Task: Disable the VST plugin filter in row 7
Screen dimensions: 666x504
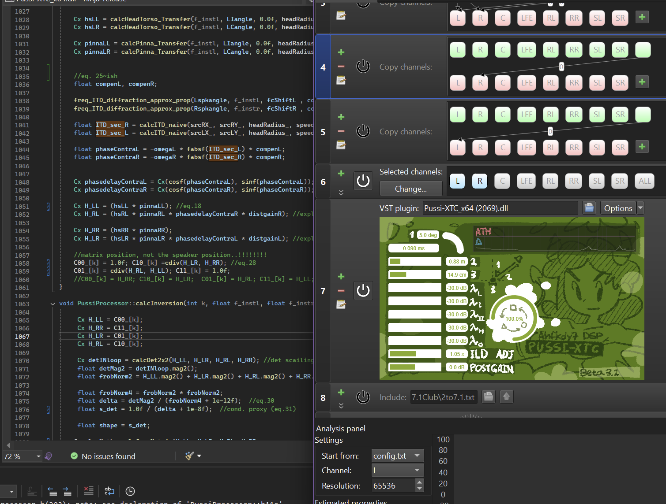Action: point(363,291)
